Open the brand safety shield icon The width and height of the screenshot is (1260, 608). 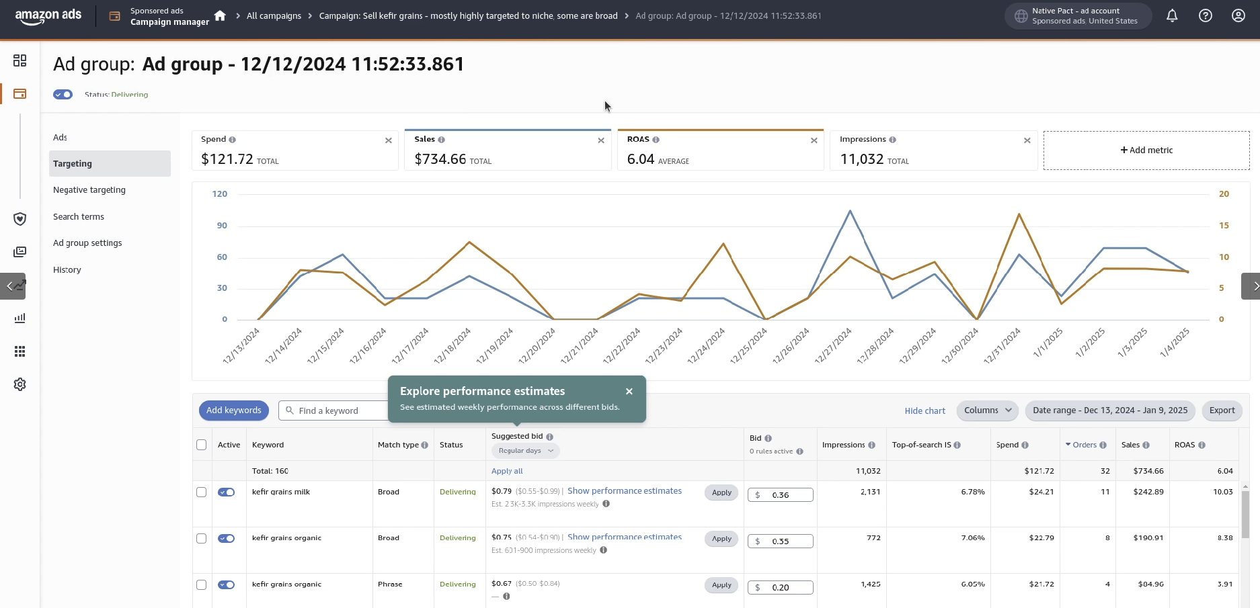coord(20,219)
